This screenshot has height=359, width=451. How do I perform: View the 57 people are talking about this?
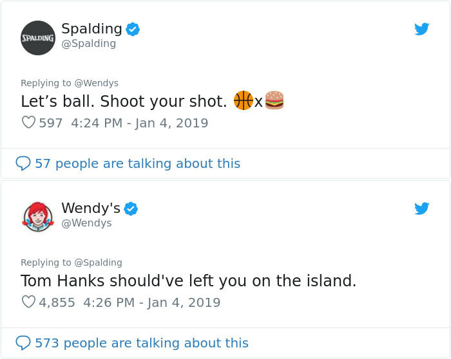click(x=137, y=163)
